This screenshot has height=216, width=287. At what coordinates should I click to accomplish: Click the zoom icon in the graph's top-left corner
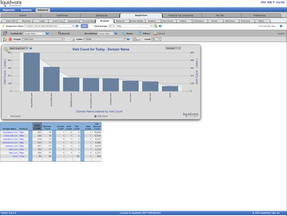[x=6, y=49]
